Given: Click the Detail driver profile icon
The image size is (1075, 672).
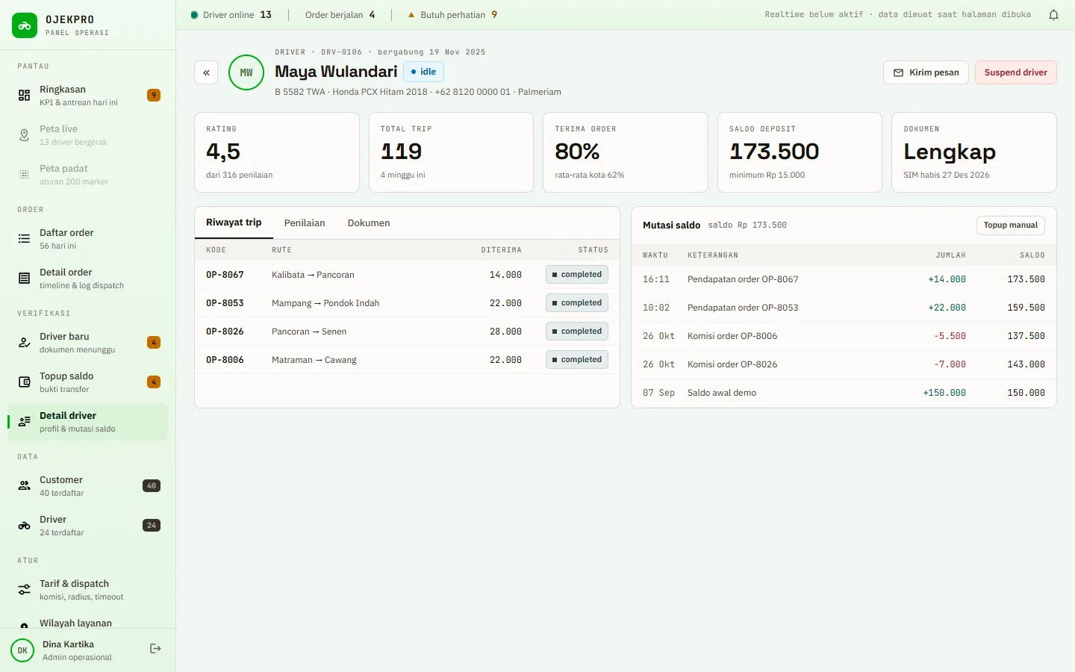Looking at the screenshot, I should coord(25,422).
